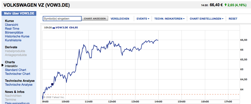Open the Standard Chart link
Viewport: 251px width, 104px height.
(15, 70)
